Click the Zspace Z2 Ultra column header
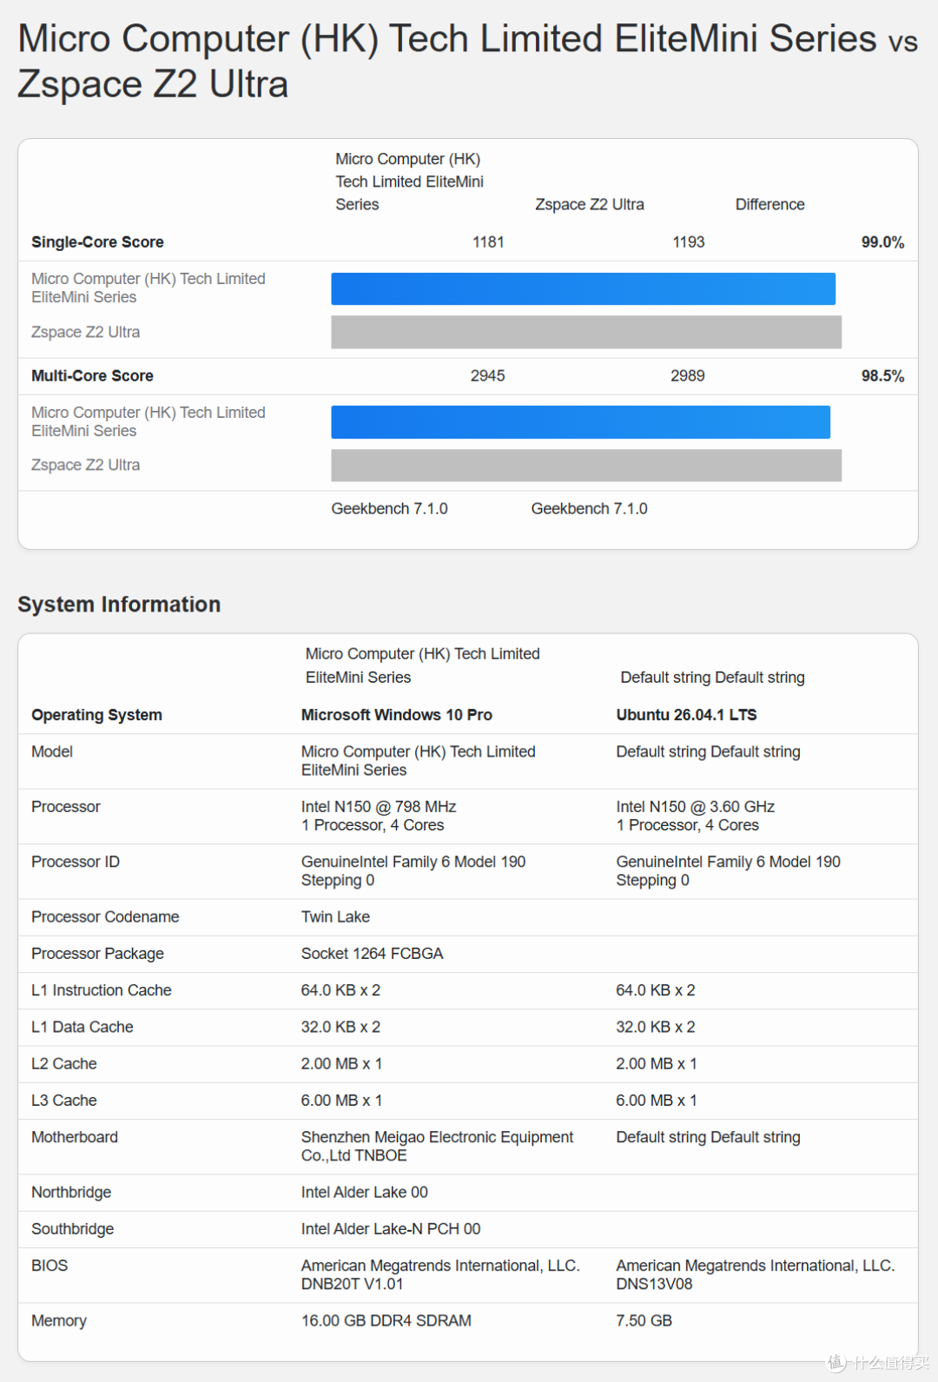Viewport: 938px width, 1382px height. point(590,204)
